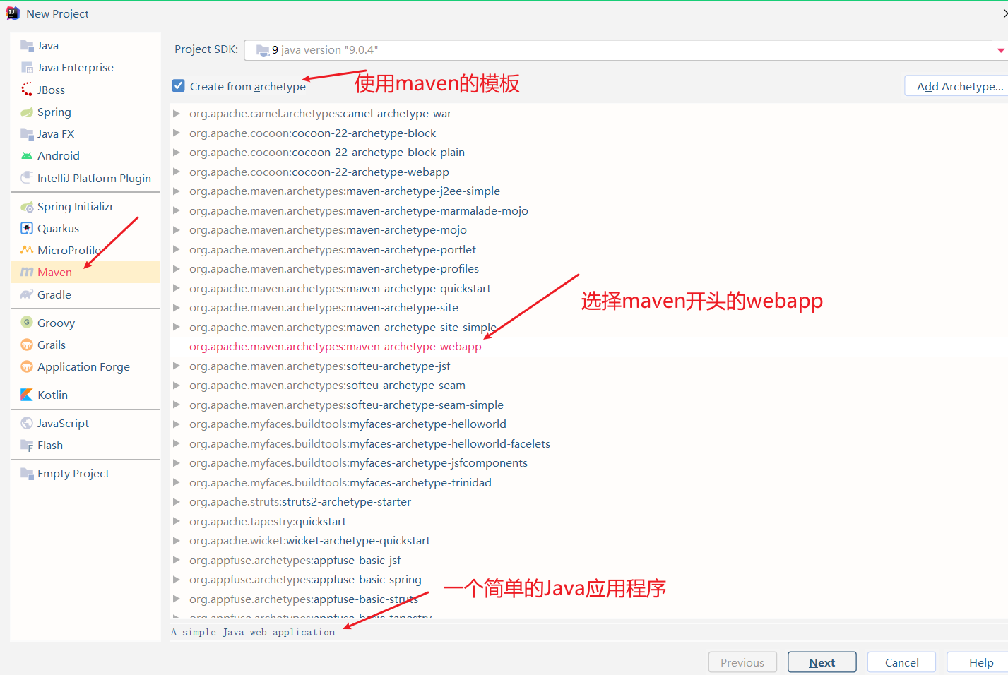Click the Java project type icon

click(27, 46)
